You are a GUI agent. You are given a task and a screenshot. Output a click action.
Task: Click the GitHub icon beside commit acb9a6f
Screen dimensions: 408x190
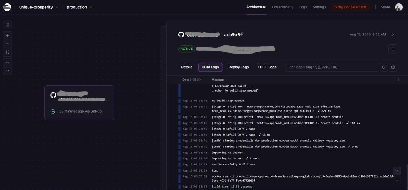tap(181, 35)
